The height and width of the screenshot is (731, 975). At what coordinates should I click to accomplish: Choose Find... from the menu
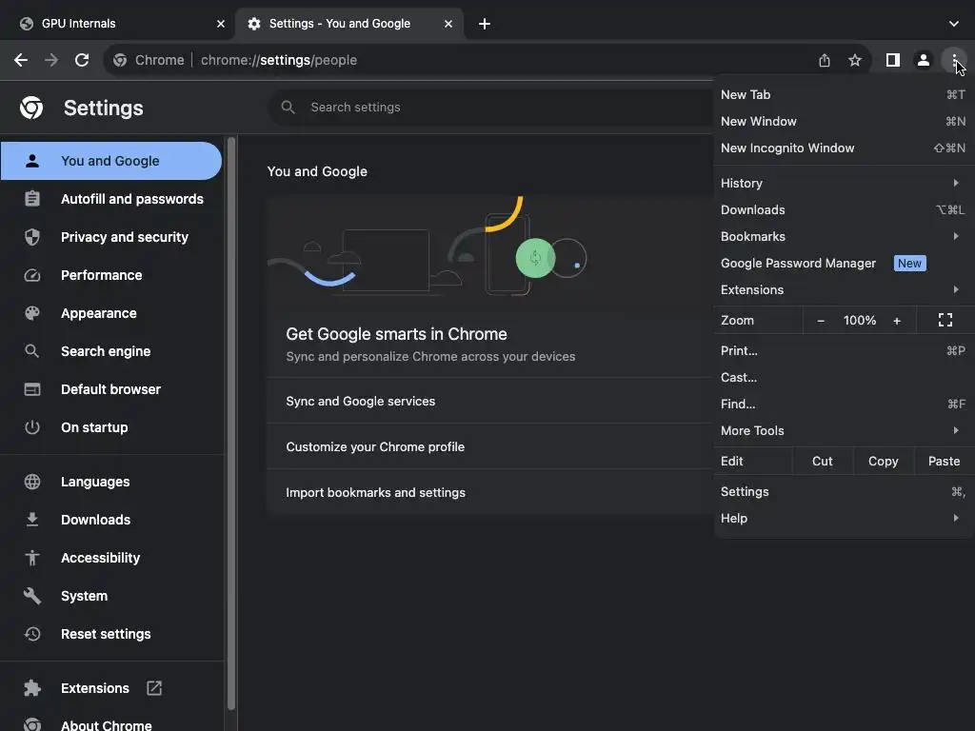pos(844,404)
